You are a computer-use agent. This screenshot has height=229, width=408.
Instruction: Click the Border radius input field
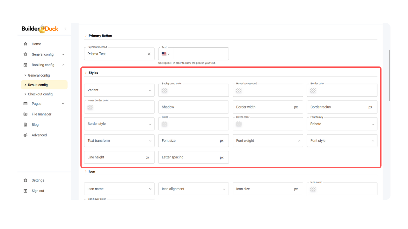[x=338, y=107]
